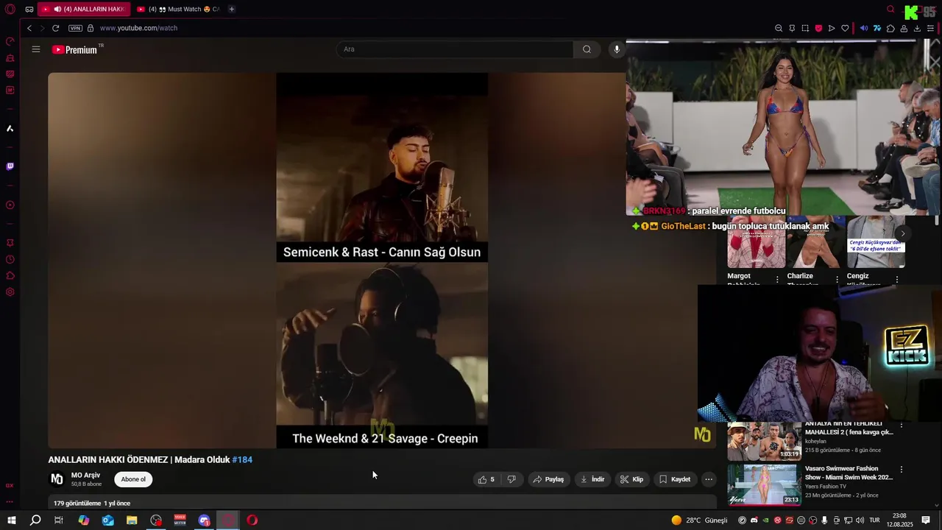Open the Twitch sidebar icon
This screenshot has height=530, width=942.
(10, 166)
